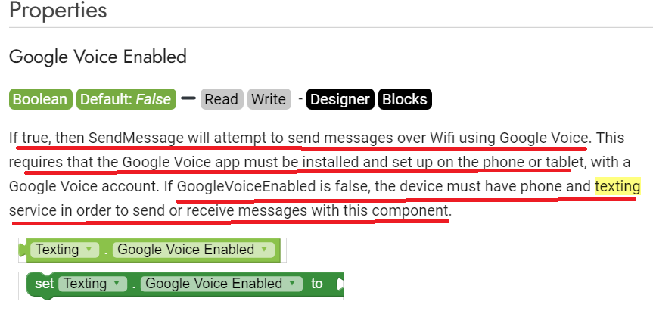Select the Read access badge
This screenshot has height=317, width=653.
pyautogui.click(x=222, y=99)
